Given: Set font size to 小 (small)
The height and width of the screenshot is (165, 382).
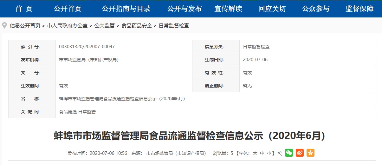Looking at the screenshot, I should coord(269,153).
